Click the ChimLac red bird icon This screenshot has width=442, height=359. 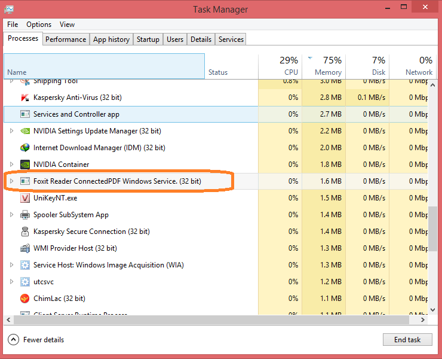coord(25,299)
